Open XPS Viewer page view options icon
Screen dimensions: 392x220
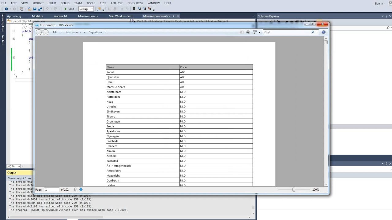[254, 32]
